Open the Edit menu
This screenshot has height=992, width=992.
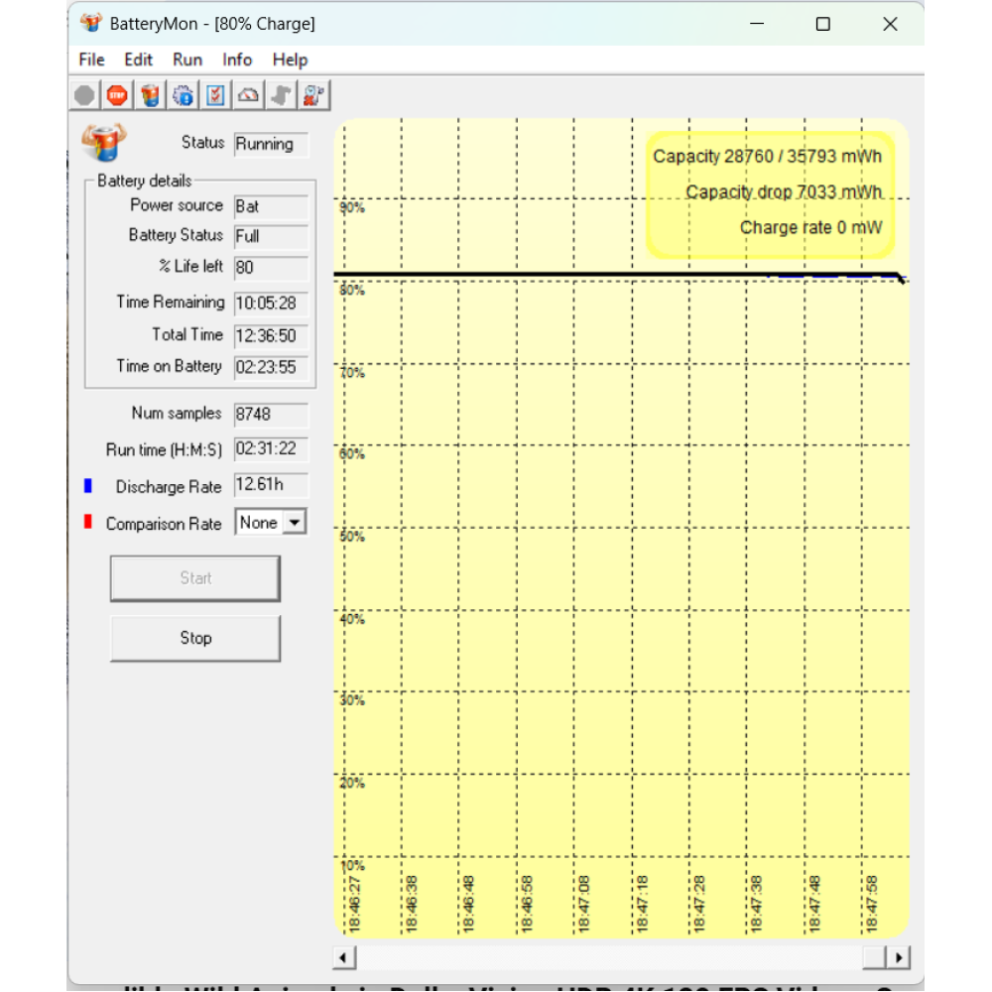[x=138, y=60]
